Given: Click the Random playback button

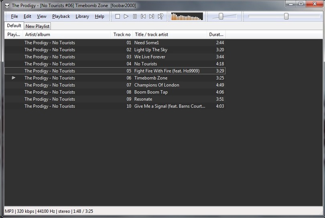Looking at the screenshot, I should point(160,16).
